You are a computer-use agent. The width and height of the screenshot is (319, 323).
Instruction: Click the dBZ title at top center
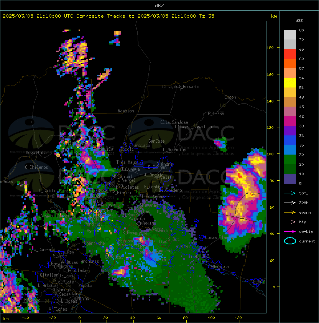pyautogui.click(x=159, y=5)
